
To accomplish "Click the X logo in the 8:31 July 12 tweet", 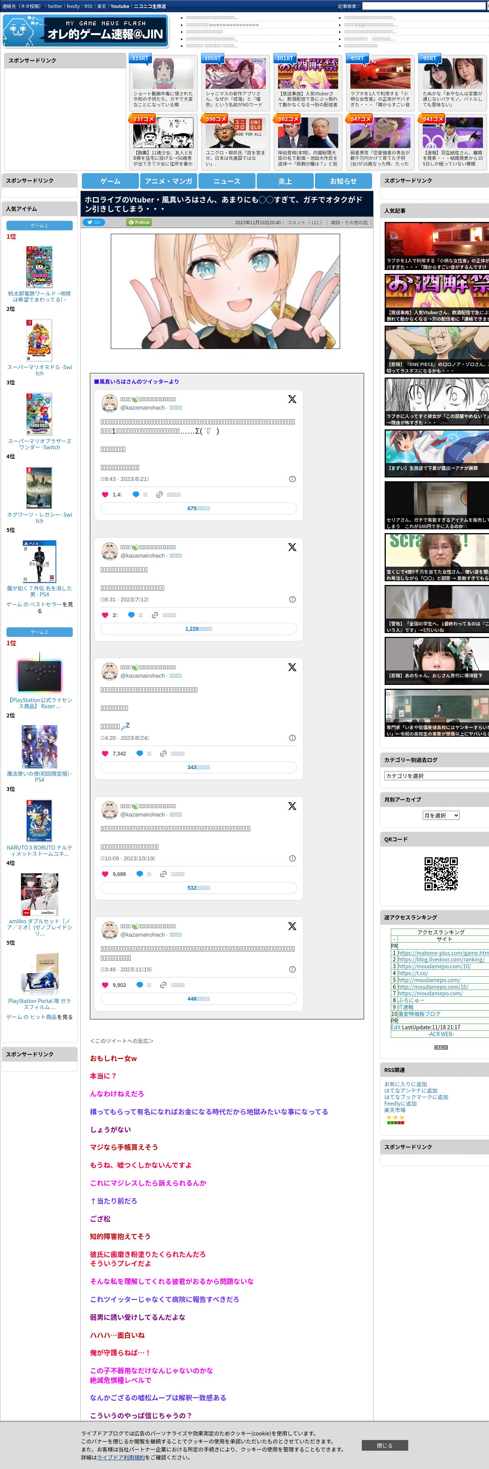I will coord(292,547).
